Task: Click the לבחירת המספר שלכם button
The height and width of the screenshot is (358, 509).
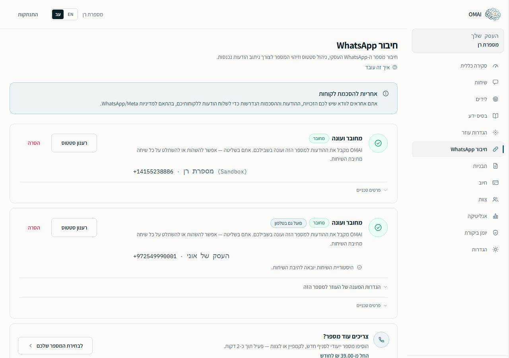Action: (55, 346)
